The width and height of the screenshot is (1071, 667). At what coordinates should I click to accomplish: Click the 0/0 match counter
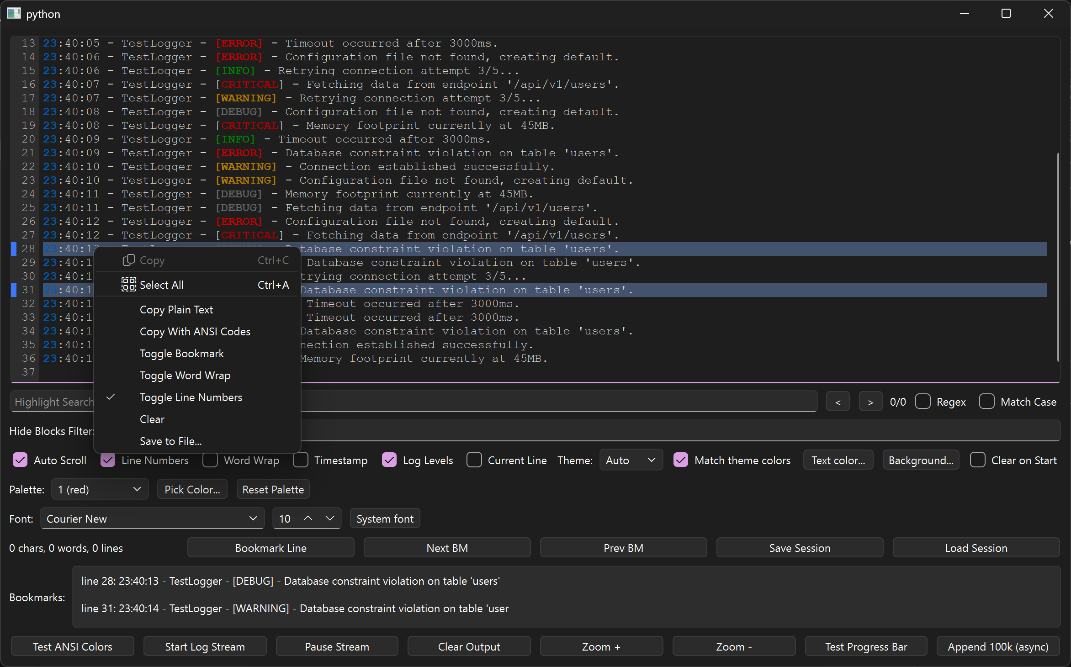point(898,402)
